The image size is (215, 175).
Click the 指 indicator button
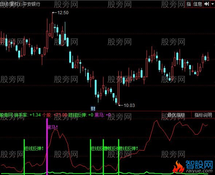coord(189,4)
